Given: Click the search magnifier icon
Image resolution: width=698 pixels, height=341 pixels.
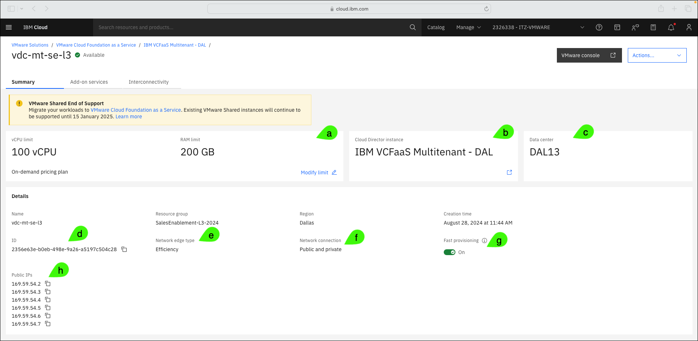Looking at the screenshot, I should [x=412, y=27].
